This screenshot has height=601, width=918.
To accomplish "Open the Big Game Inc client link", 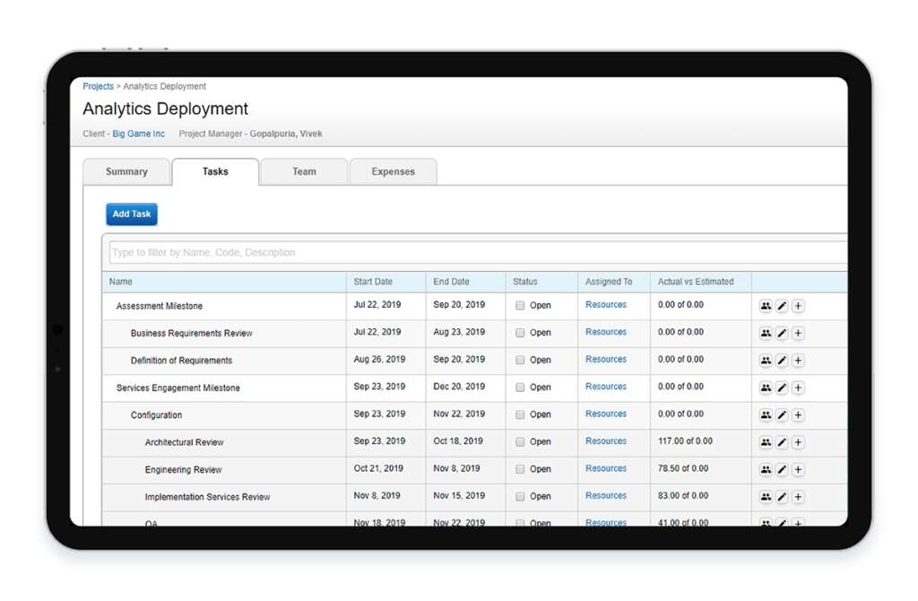I will (138, 134).
